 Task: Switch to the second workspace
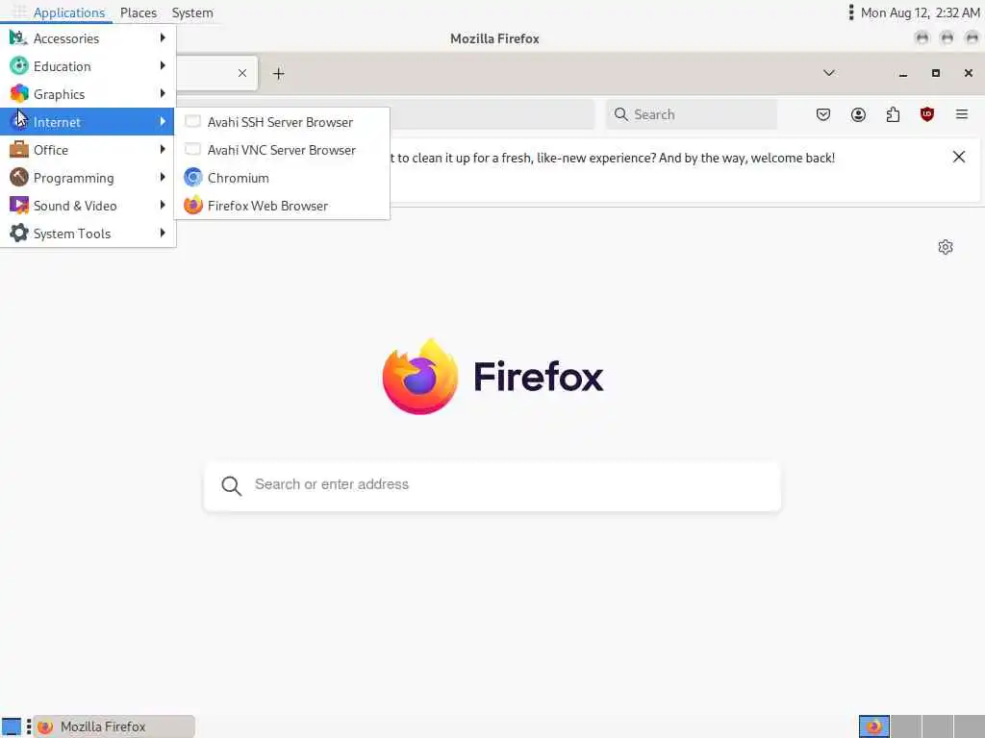point(906,726)
